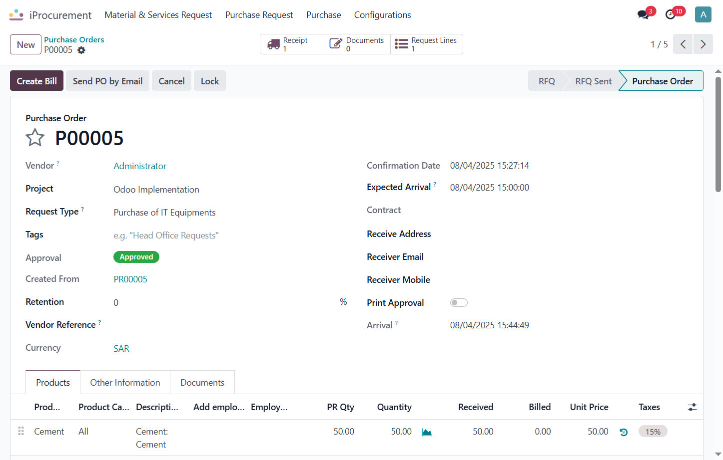Image resolution: width=723 pixels, height=460 pixels.
Task: Open the Documents smart button
Action: 358,44
